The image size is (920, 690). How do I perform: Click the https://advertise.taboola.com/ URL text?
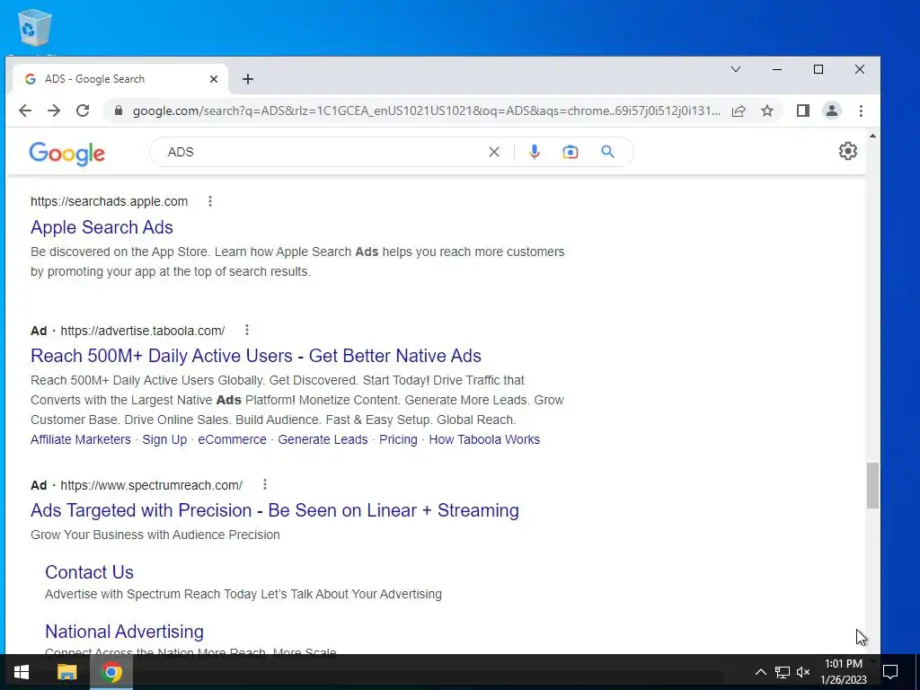point(143,331)
